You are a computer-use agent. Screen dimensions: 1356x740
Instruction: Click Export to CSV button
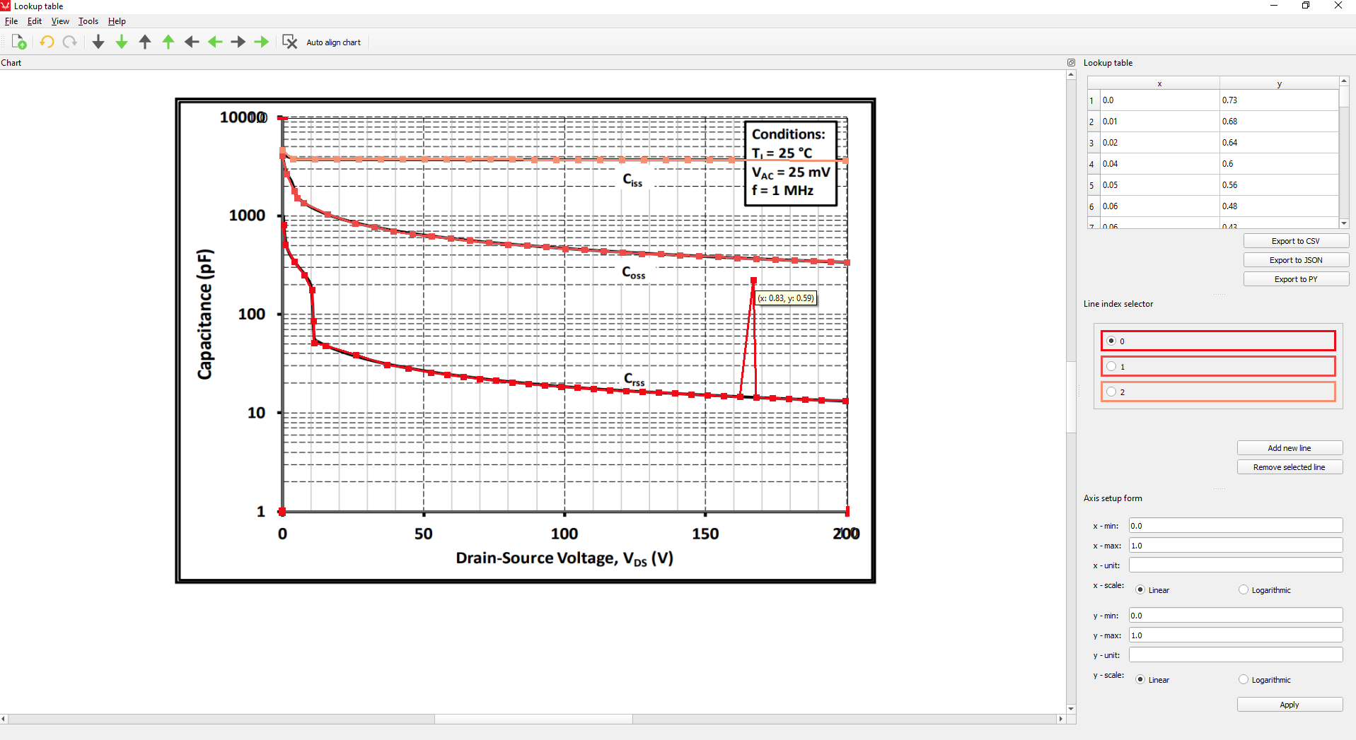coord(1295,241)
